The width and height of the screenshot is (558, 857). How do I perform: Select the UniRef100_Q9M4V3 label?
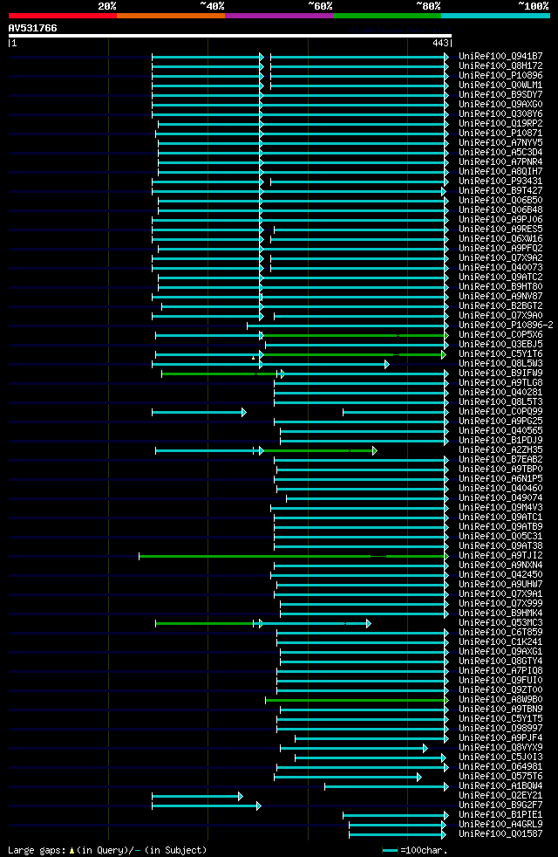point(500,508)
